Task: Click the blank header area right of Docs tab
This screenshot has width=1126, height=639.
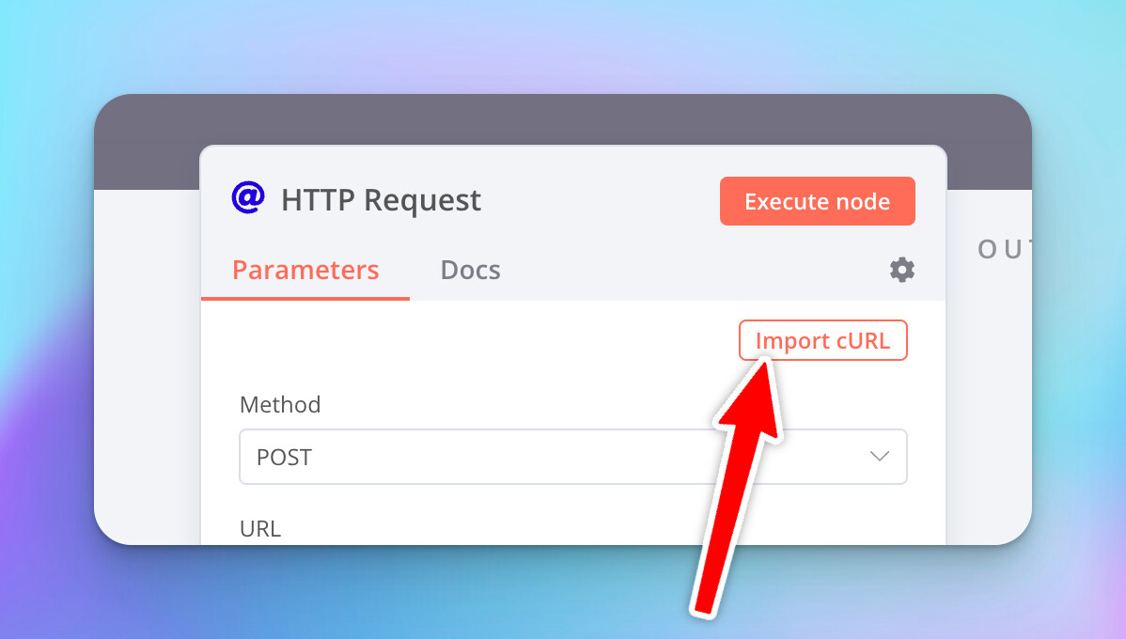Action: click(696, 271)
